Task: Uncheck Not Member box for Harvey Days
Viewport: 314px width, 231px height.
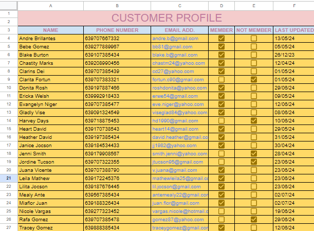Action: click(254, 120)
